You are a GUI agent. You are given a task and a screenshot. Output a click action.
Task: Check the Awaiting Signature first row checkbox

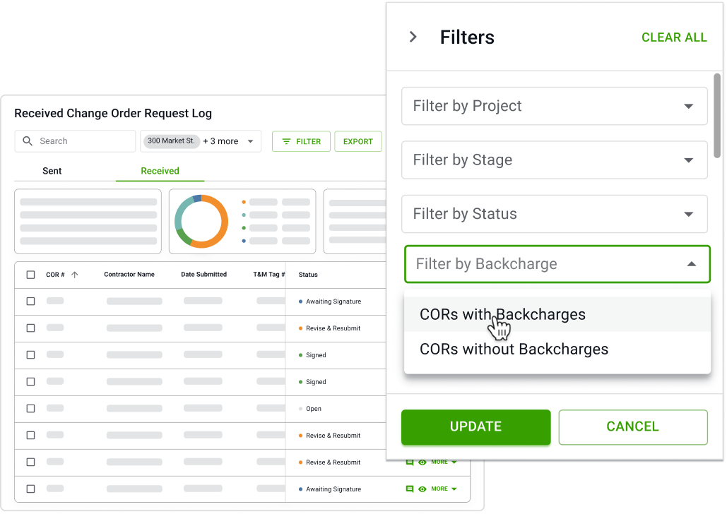30,301
